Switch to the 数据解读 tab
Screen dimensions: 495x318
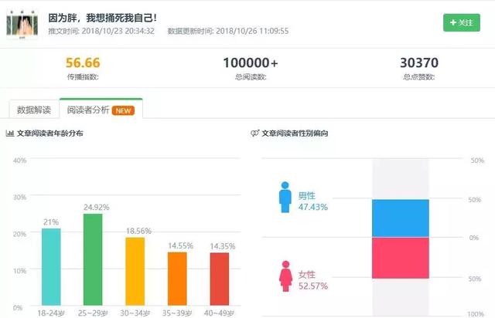click(x=34, y=110)
